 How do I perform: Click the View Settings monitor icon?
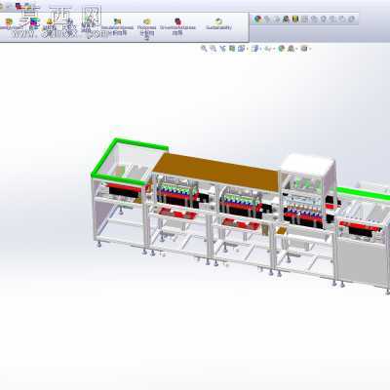click(304, 49)
